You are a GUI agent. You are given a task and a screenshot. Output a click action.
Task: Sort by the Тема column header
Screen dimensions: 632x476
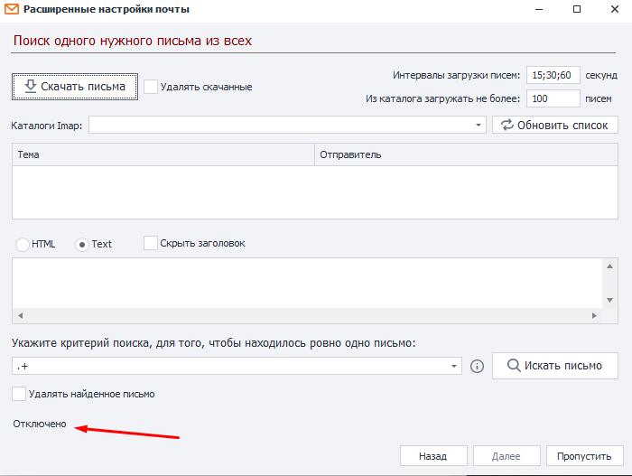(163, 154)
